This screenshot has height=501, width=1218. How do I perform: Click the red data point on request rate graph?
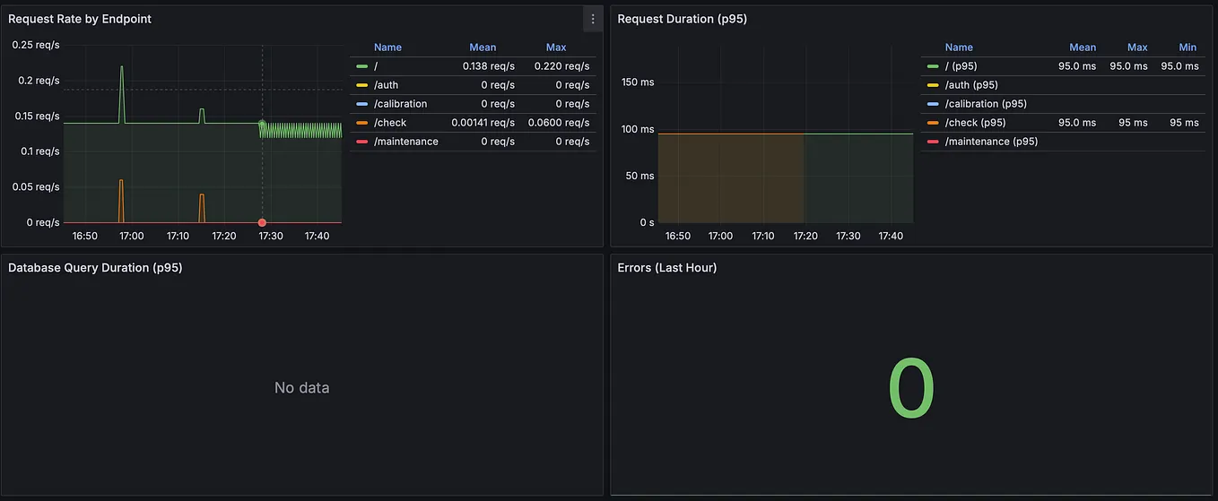(262, 222)
